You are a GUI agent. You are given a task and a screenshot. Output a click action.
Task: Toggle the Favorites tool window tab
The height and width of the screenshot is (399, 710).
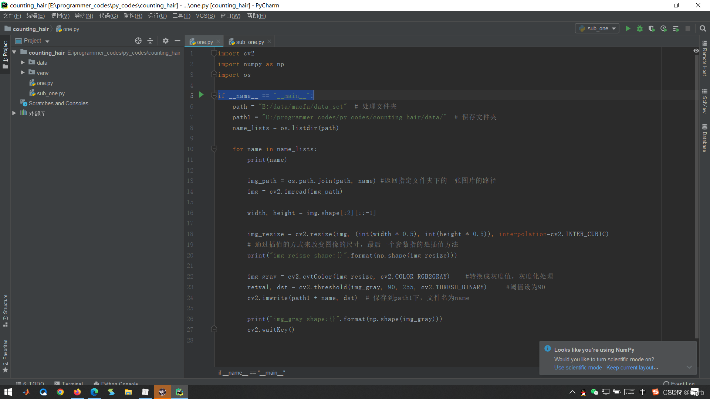pyautogui.click(x=5, y=355)
